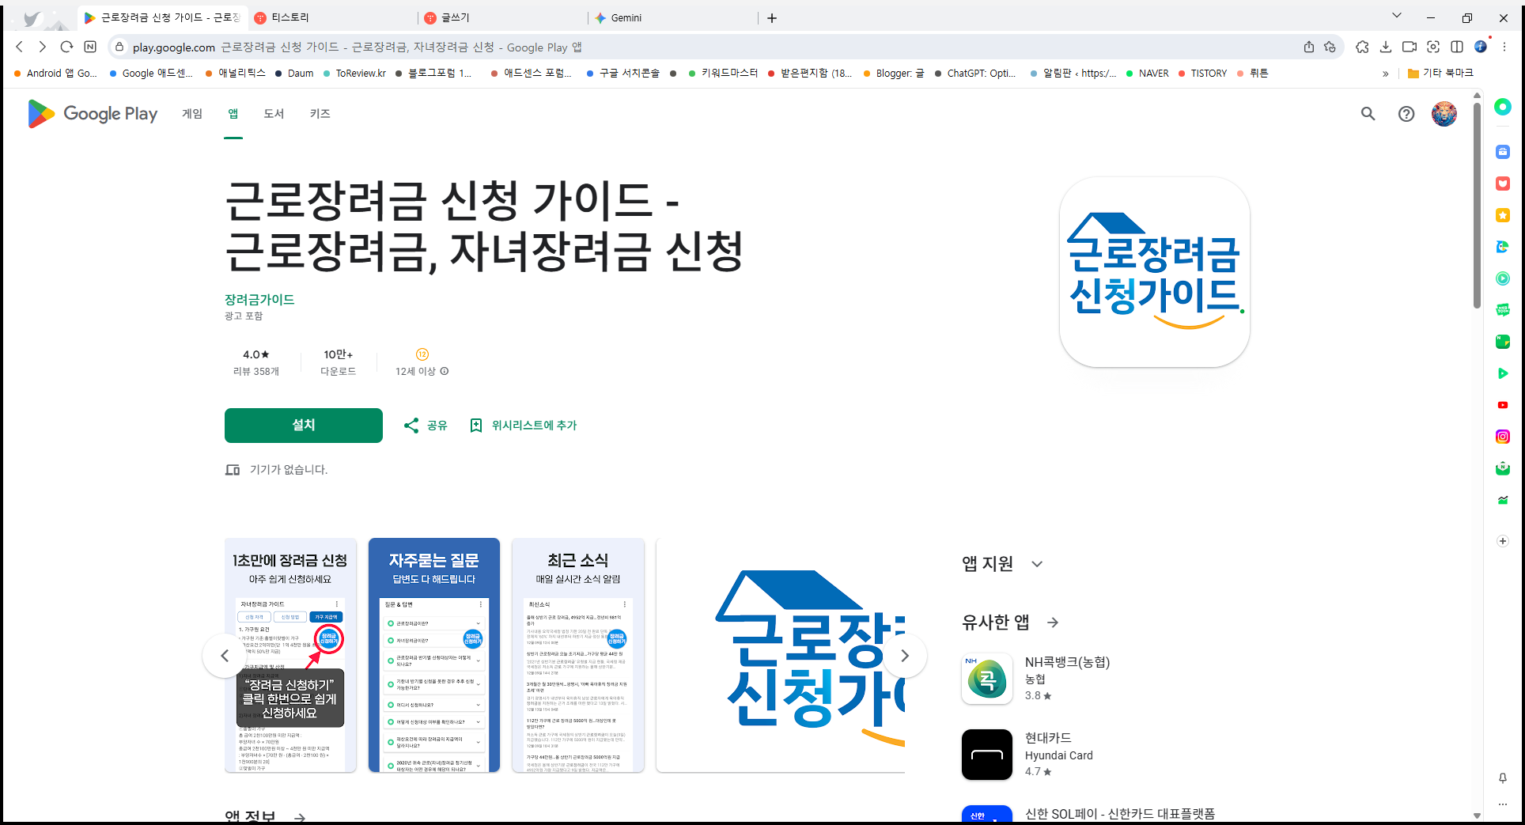Image resolution: width=1525 pixels, height=825 pixels.
Task: Open split-screen view from the browser toolbar
Action: (1458, 47)
